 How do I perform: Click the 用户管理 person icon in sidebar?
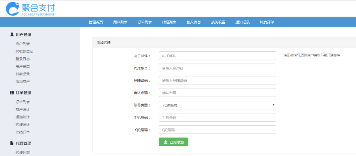point(12,34)
